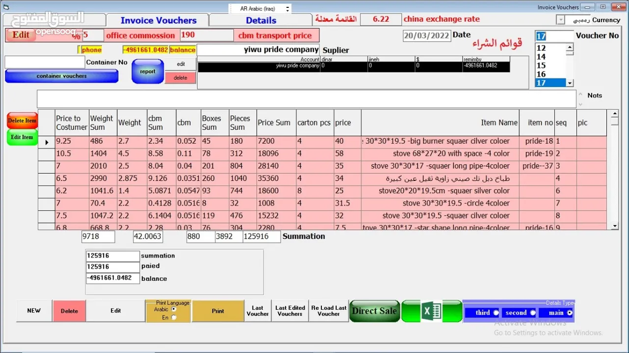Click the small edit button beside report

181,64
